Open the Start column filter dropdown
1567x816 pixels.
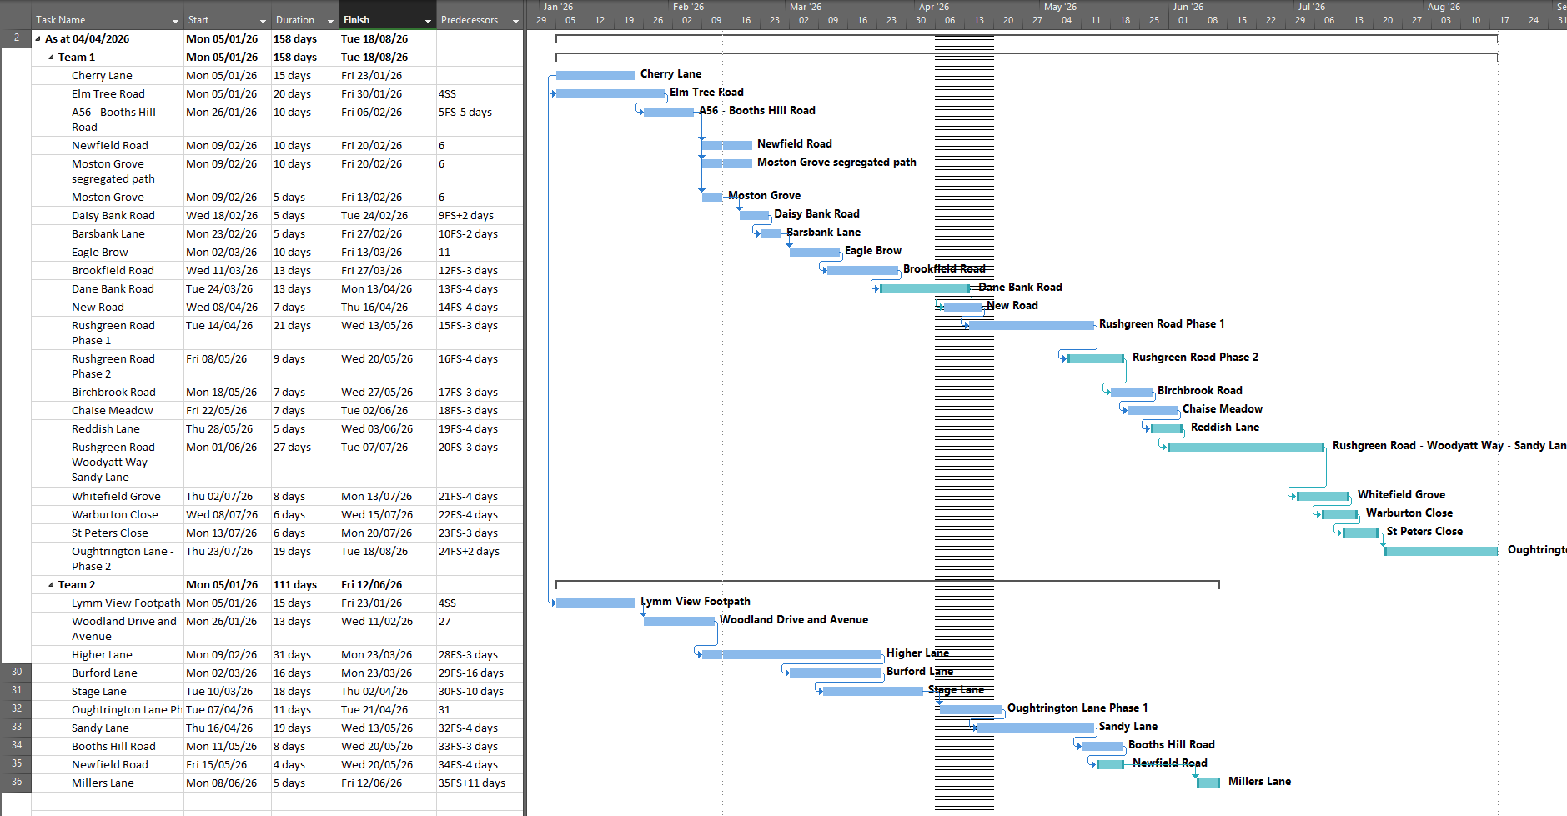point(261,19)
